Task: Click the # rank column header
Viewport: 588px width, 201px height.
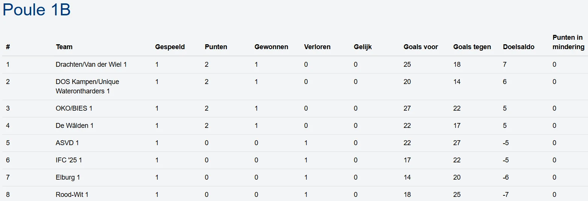Action: [8, 47]
